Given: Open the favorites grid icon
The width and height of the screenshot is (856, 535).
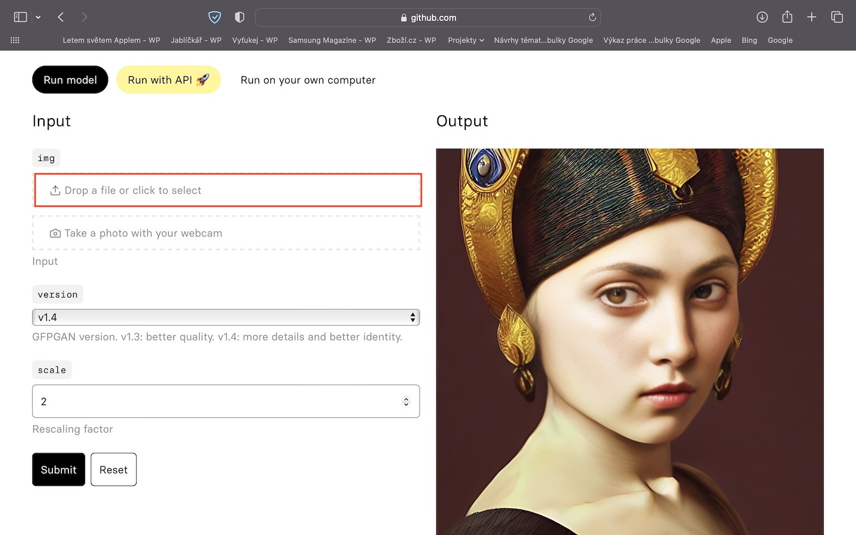Looking at the screenshot, I should pos(15,40).
